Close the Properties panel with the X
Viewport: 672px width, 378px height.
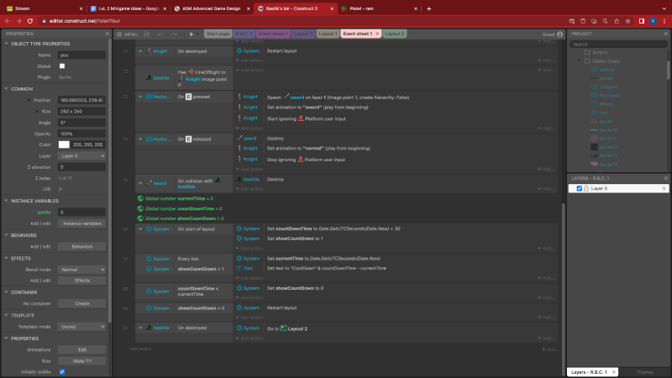(108, 34)
